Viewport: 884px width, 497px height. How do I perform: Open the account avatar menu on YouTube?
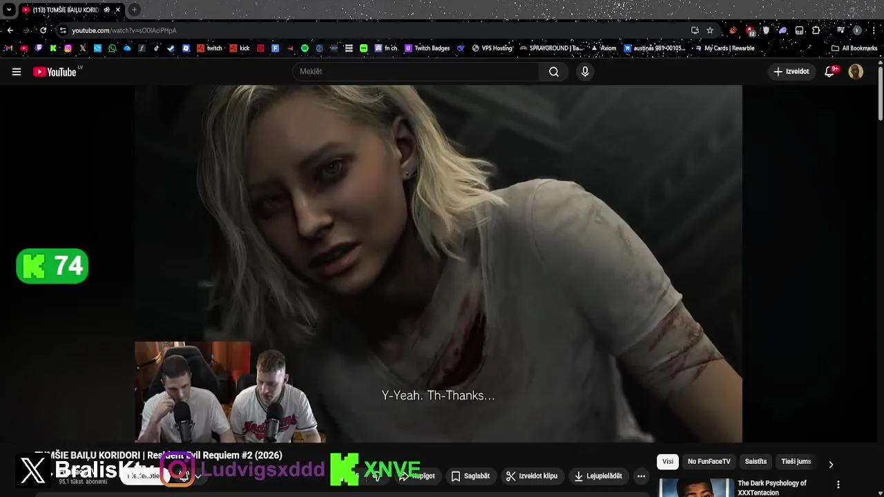(x=856, y=72)
